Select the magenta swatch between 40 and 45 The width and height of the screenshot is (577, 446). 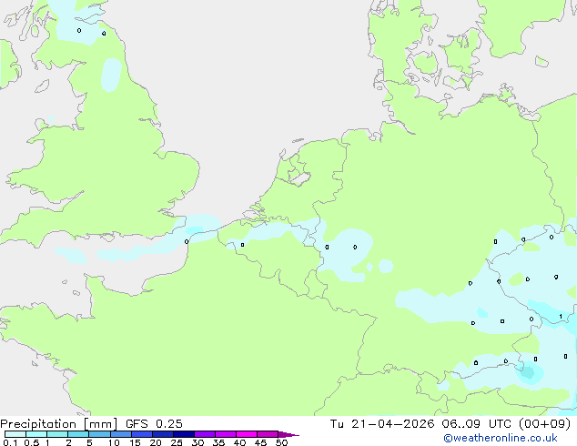[x=247, y=434]
